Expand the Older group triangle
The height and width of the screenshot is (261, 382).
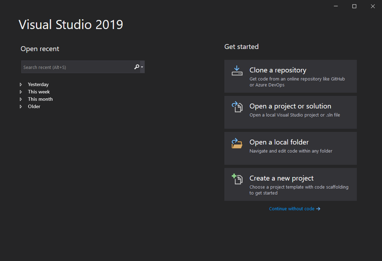coord(21,106)
